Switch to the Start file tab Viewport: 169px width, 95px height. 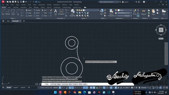pyautogui.click(x=8, y=21)
